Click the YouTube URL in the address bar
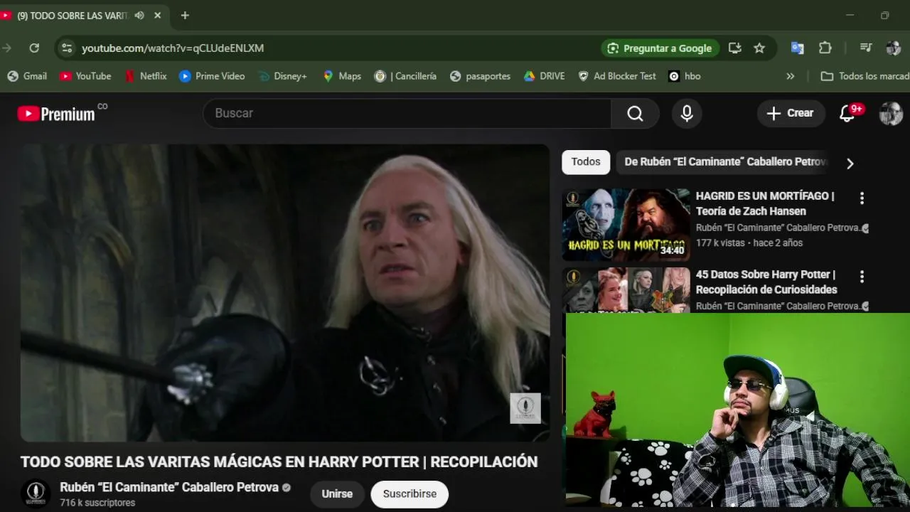The width and height of the screenshot is (910, 512). 173,48
